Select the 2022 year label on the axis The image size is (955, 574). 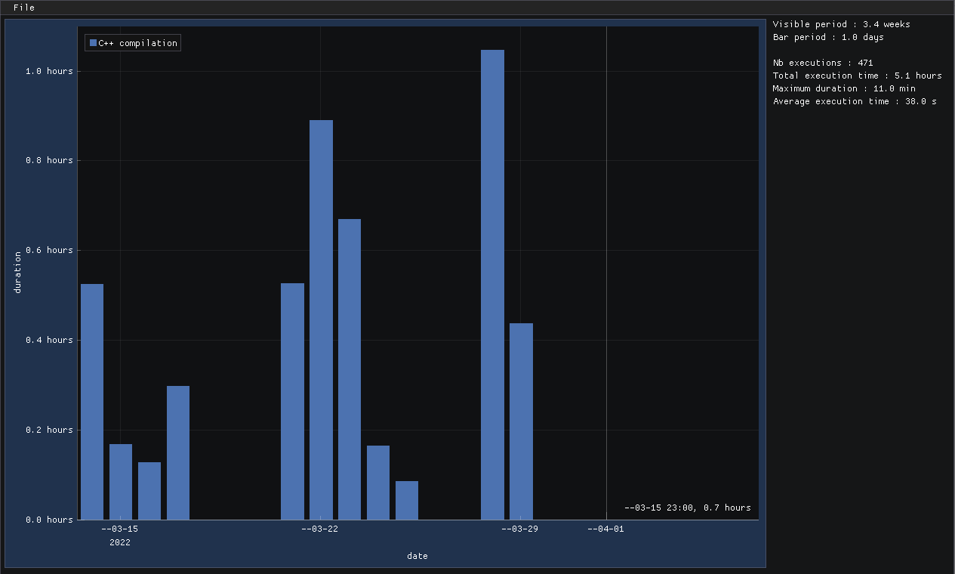click(x=120, y=542)
